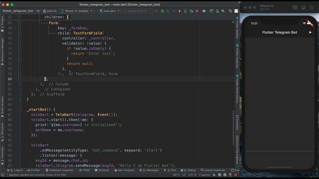Toggle fold marker at line 79
Image resolution: width=319 pixels, height=179 pixels.
21,74
